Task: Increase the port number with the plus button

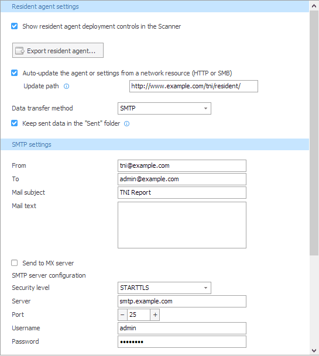Action: (x=155, y=314)
